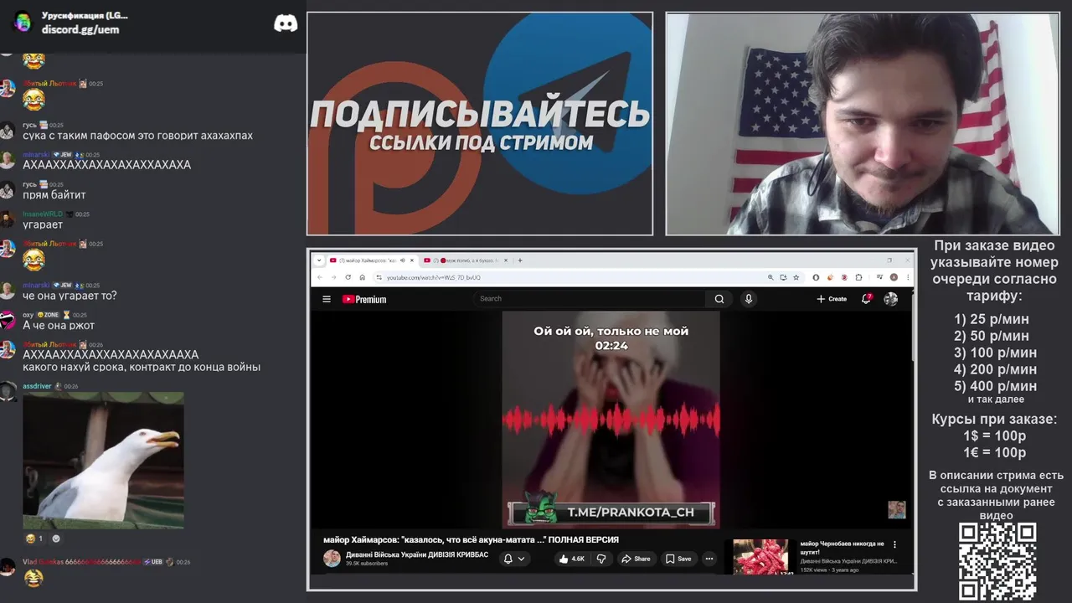
Task: Open YouTube notifications bell
Action: tap(867, 299)
